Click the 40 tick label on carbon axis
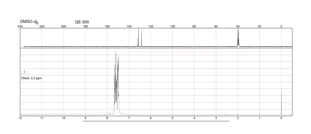The width and height of the screenshot is (311, 134). [238, 26]
